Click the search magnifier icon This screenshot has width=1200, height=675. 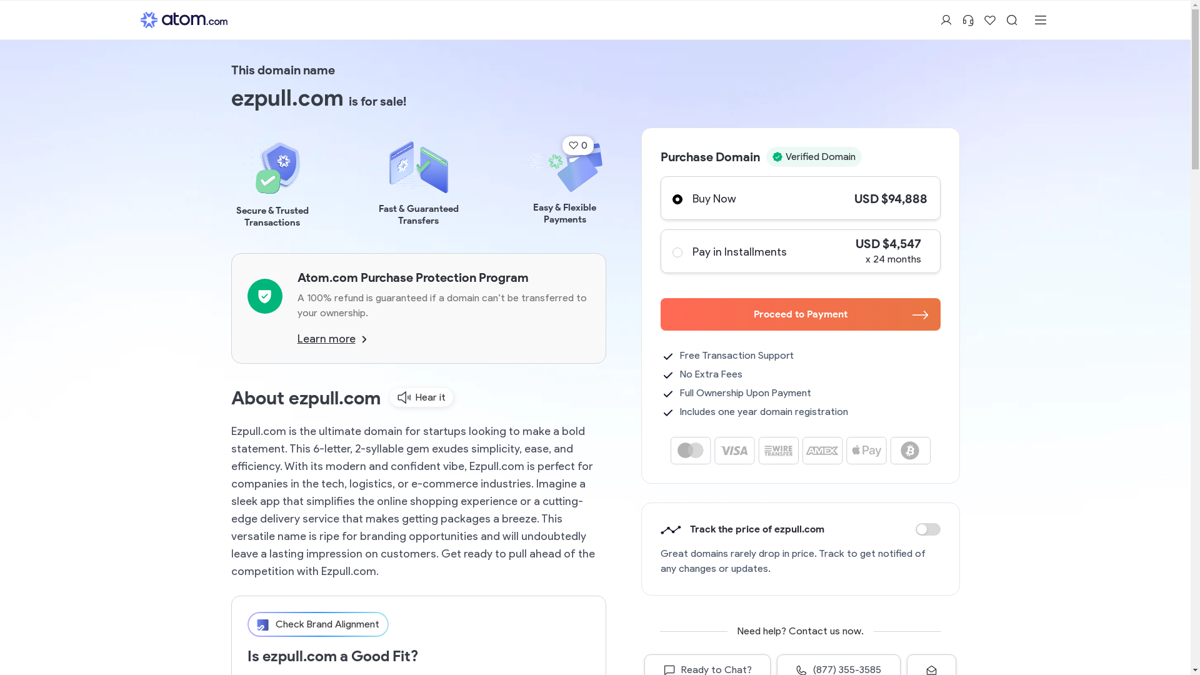[1011, 20]
